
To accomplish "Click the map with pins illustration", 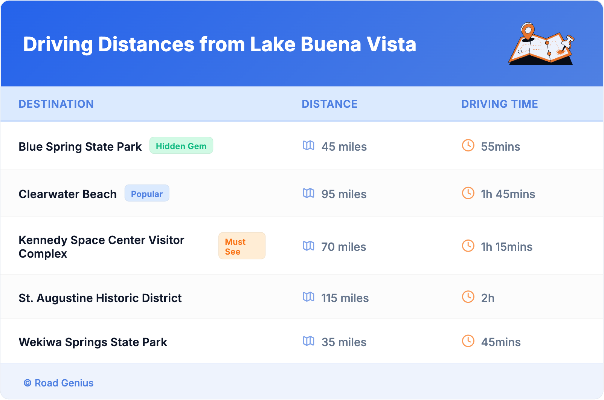I will point(541,44).
